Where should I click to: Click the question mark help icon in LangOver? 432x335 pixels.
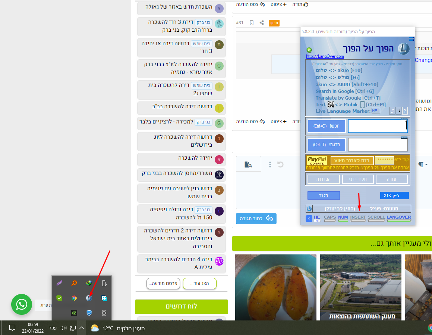[405, 111]
